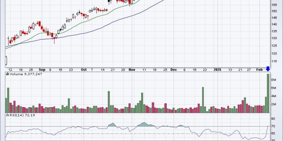Image resolution: width=283 pixels, height=141 pixels.
Task: Click the 'Dec' month label on date axis
Action: [174, 69]
